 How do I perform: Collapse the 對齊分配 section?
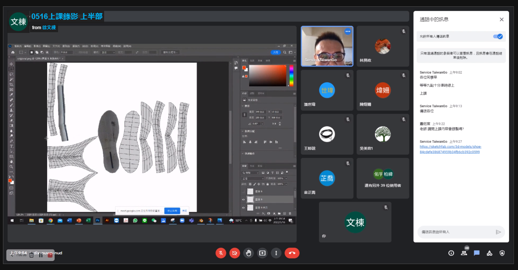(242, 131)
